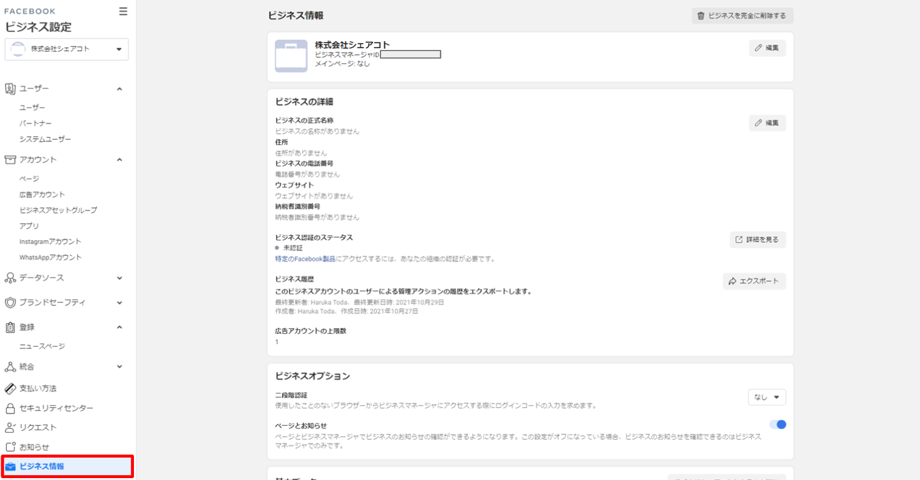Click the 株式会社シェアコト avatar in the account selector
The height and width of the screenshot is (480, 920).
click(18, 49)
